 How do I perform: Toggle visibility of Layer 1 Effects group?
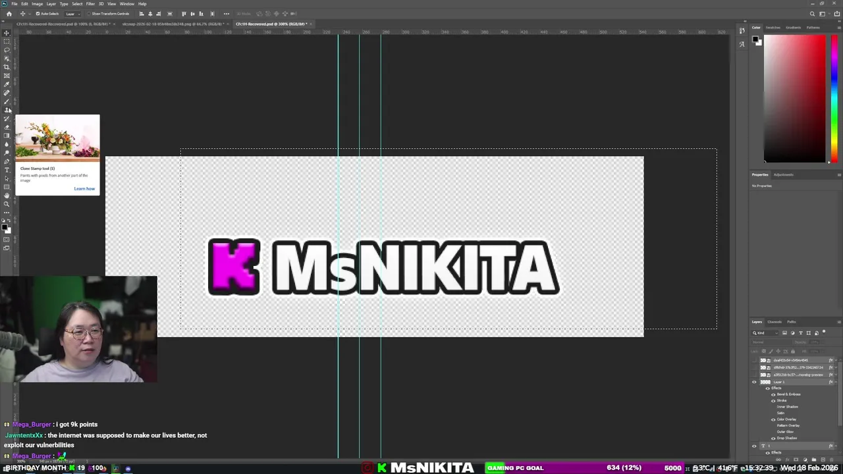pyautogui.click(x=767, y=388)
